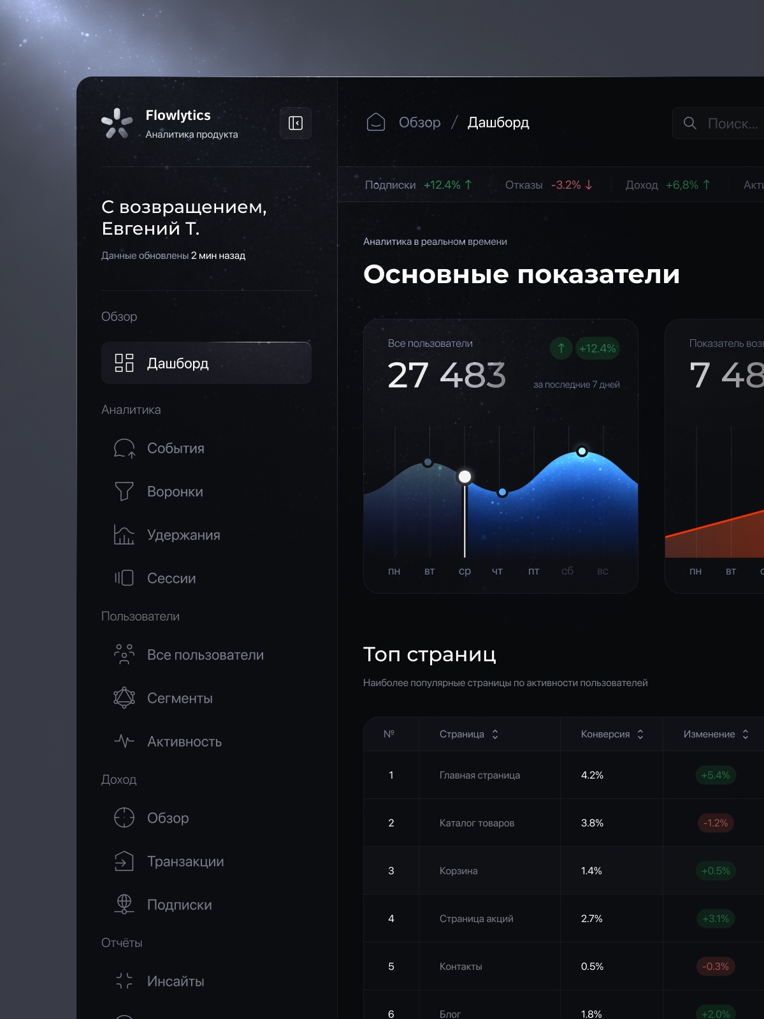Click the +0.5% badge for Корзина
Viewport: 764px width, 1019px height.
click(716, 871)
